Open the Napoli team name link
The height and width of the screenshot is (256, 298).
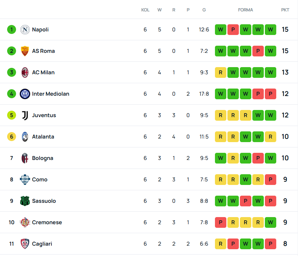tap(40, 30)
